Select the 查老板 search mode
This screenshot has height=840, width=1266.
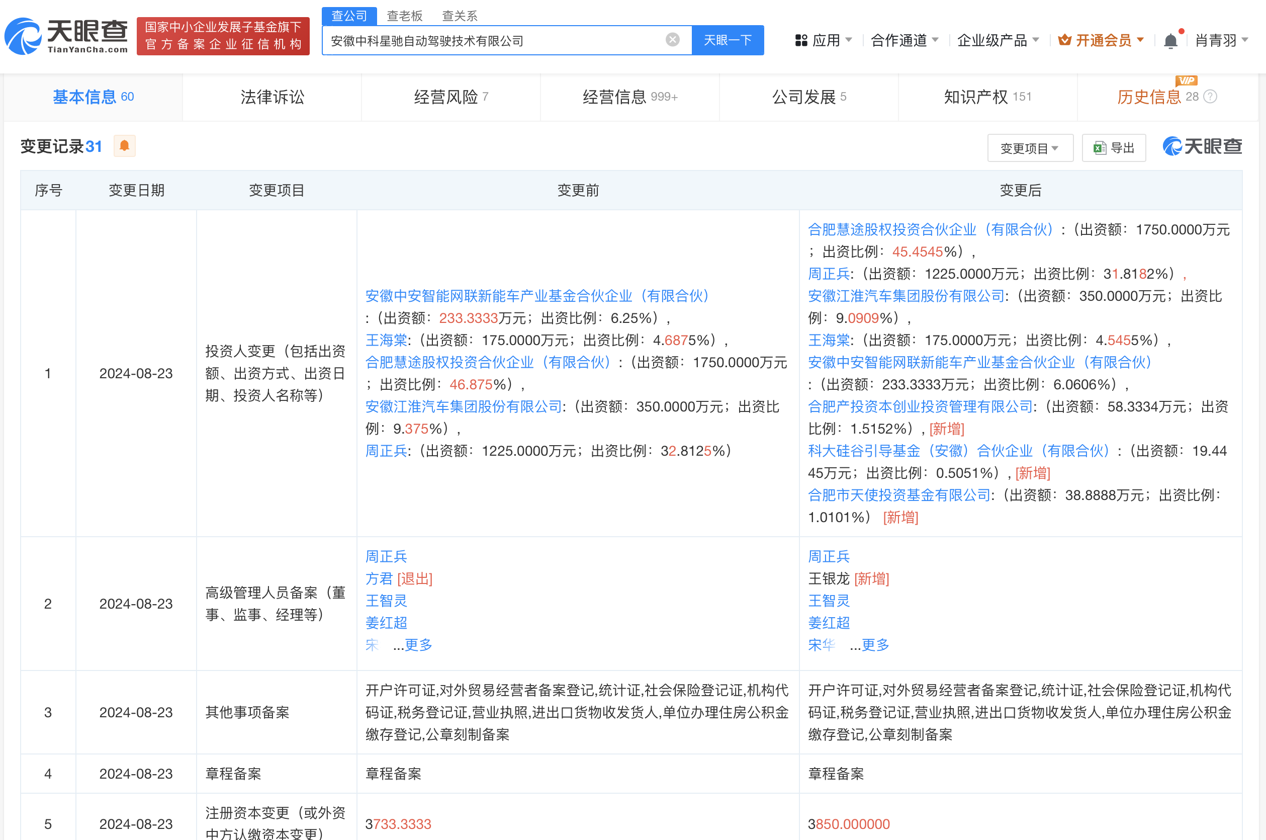point(405,16)
